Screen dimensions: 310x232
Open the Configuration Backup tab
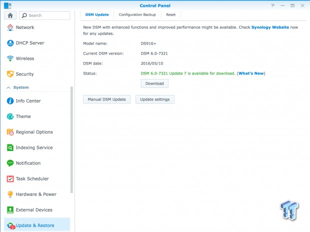[137, 14]
